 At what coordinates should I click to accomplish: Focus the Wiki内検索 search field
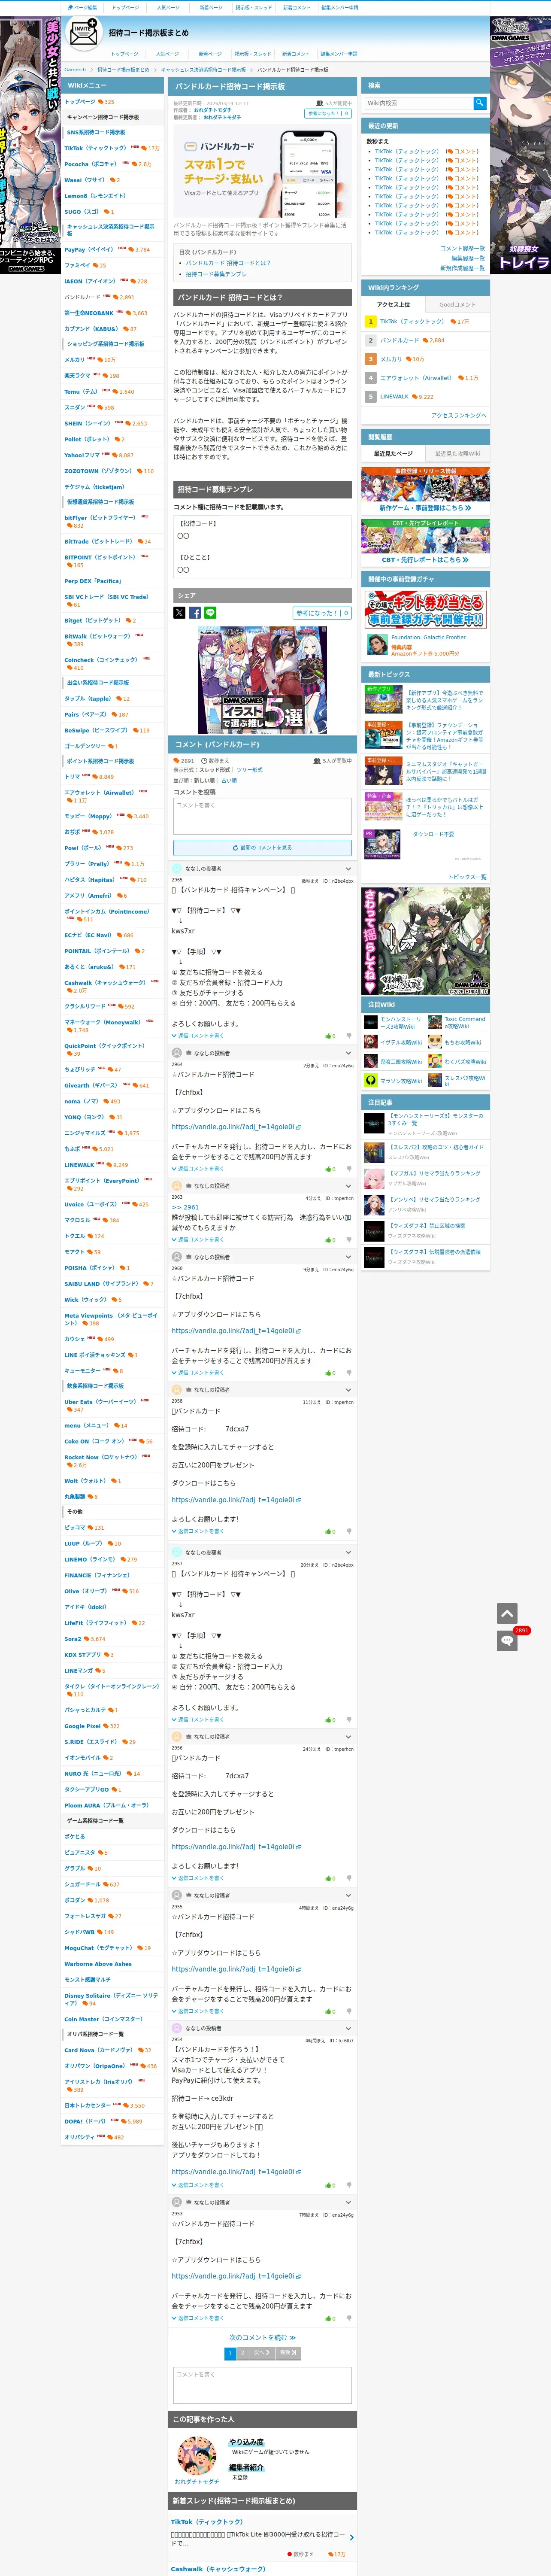tap(418, 102)
